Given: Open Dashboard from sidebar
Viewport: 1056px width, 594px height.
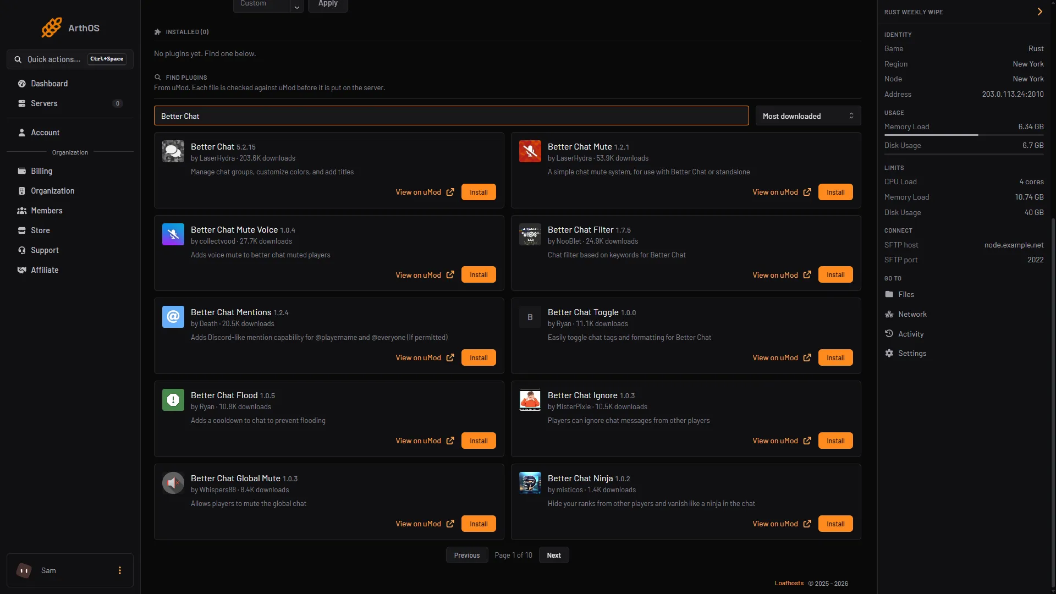Looking at the screenshot, I should 70,84.
